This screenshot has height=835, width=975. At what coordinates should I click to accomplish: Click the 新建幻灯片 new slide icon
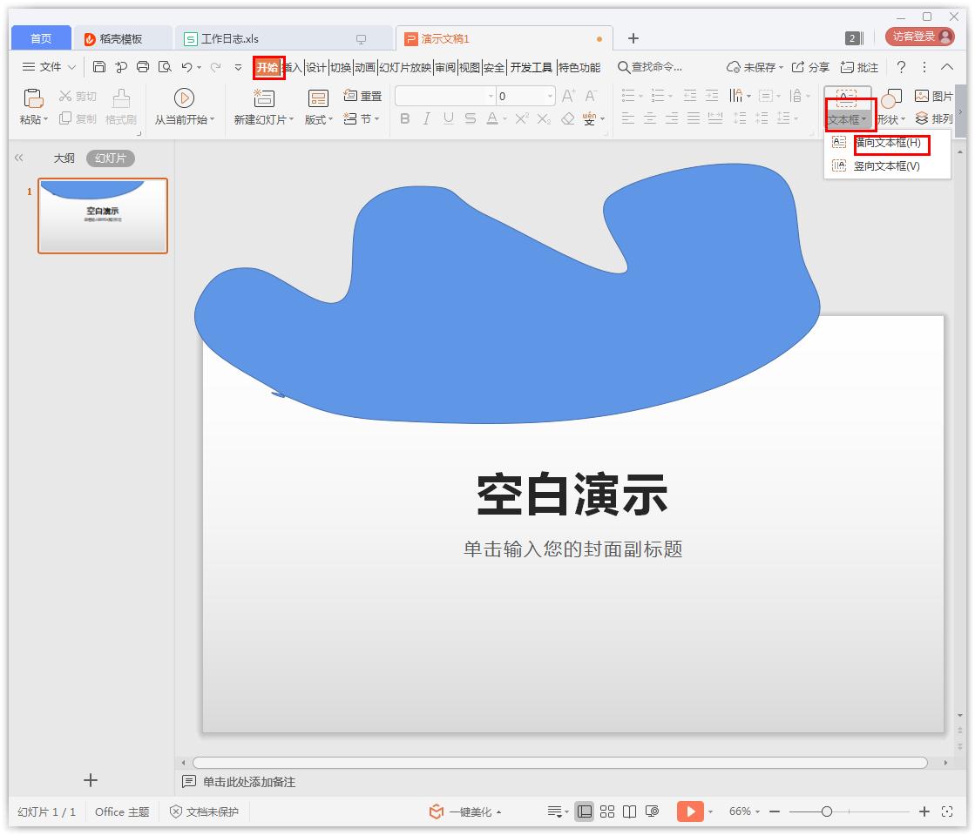pos(263,98)
